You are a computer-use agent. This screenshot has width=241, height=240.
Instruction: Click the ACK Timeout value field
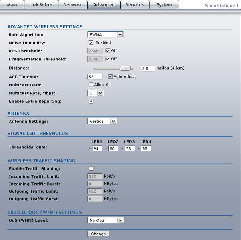[x=95, y=77]
